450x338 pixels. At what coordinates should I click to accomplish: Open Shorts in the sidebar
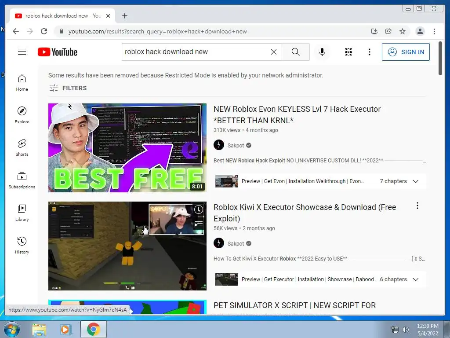(x=22, y=148)
